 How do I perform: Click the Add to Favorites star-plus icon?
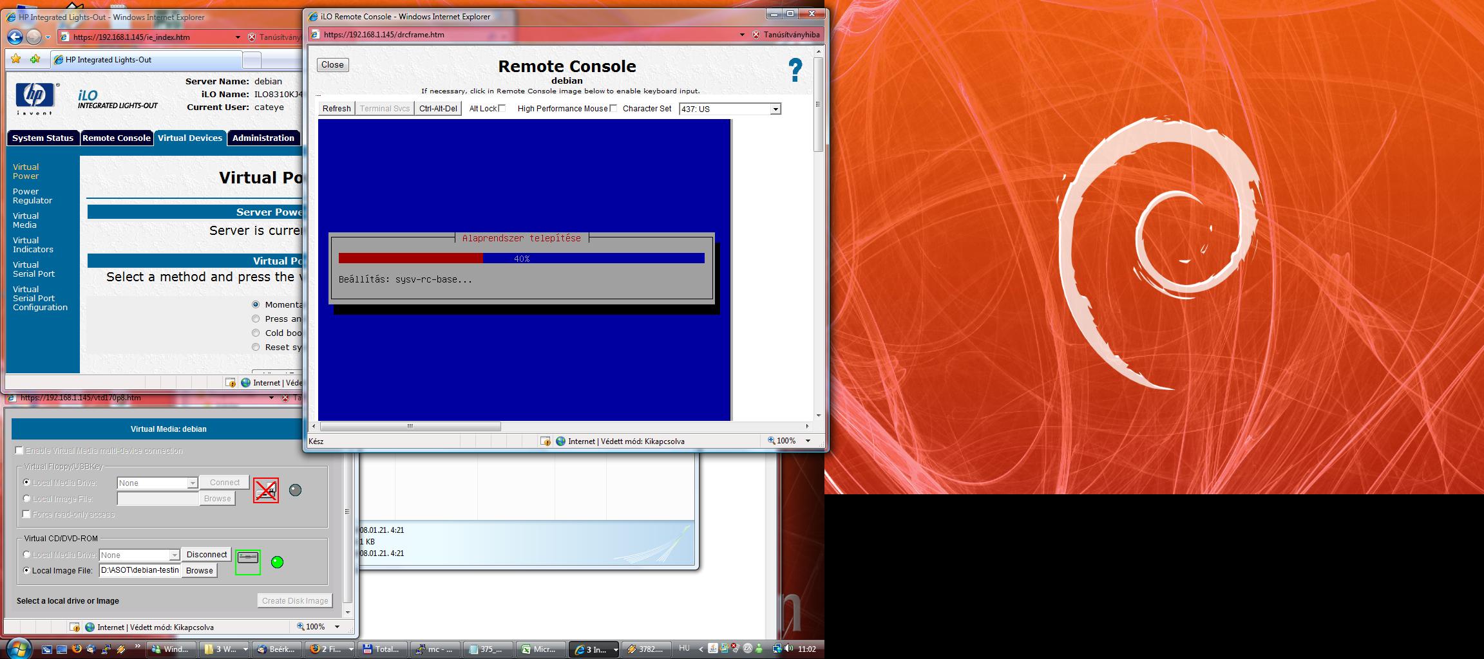pyautogui.click(x=35, y=59)
